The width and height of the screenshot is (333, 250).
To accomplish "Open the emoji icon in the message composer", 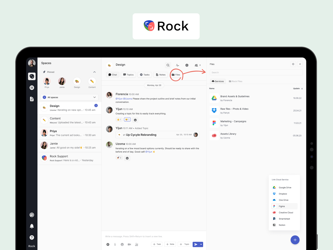I will pyautogui.click(x=122, y=244).
